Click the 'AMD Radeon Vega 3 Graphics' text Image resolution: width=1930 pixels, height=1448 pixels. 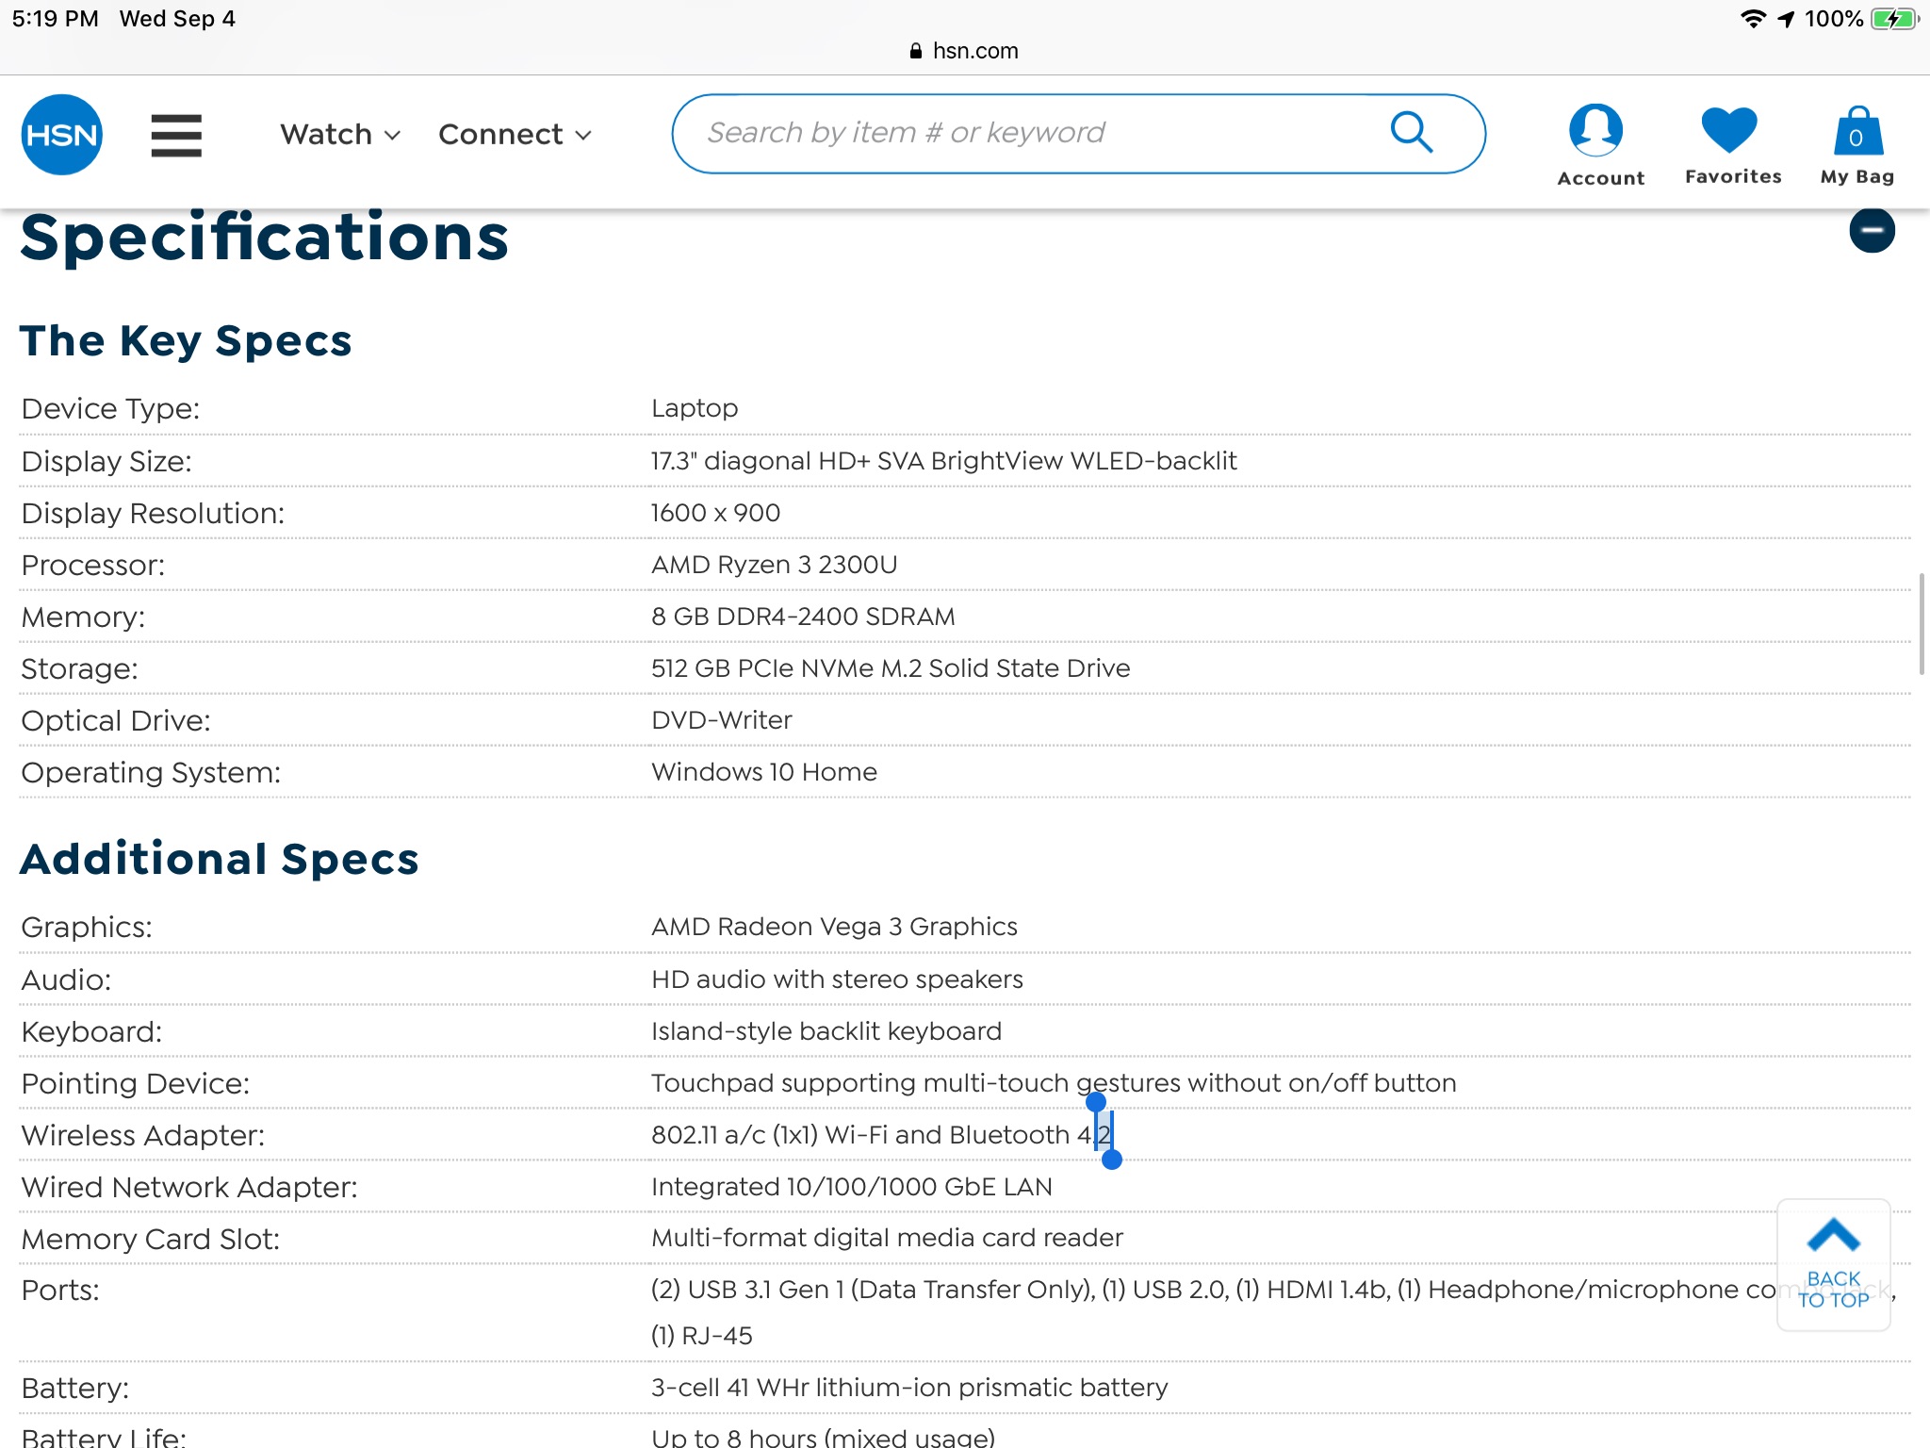834,927
